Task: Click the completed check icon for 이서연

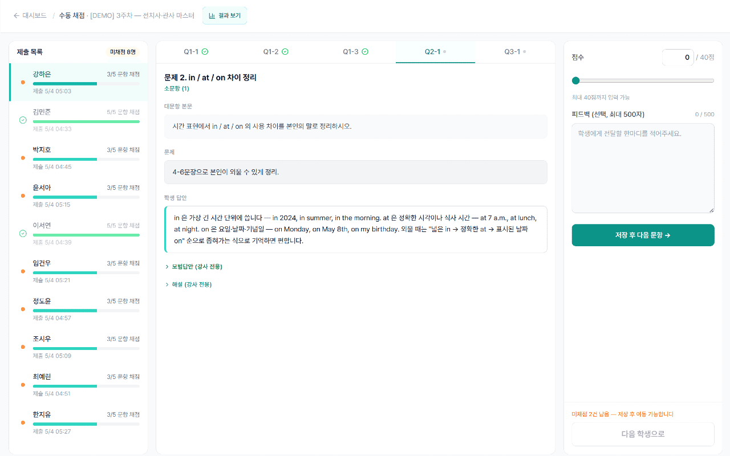Action: [x=23, y=234]
